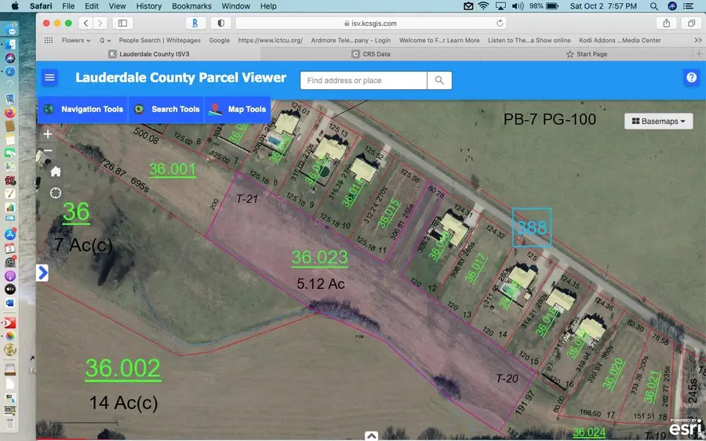Expand the bottom panel chevron
The height and width of the screenshot is (441, 706).
[371, 436]
